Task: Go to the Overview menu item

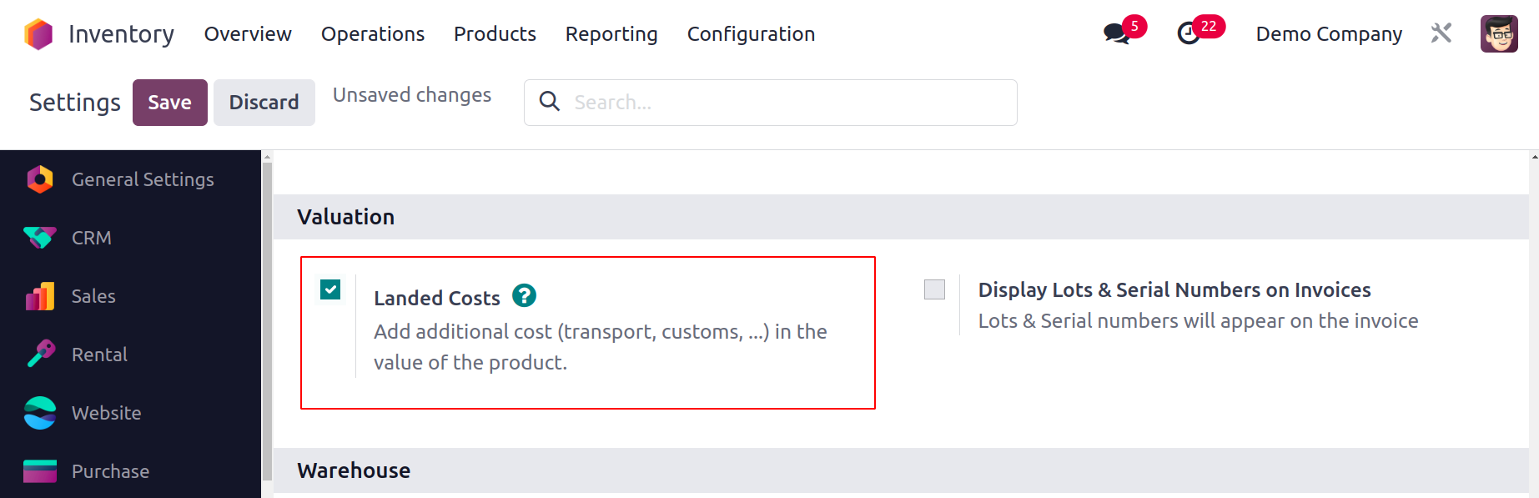Action: tap(248, 34)
